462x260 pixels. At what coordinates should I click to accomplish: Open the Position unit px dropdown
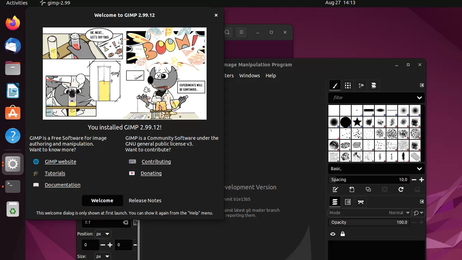tap(103, 234)
